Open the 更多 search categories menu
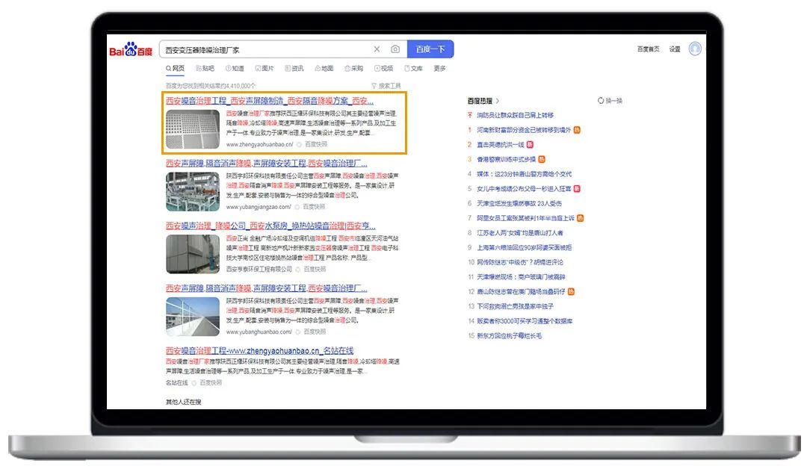This screenshot has width=807, height=469. tap(439, 69)
